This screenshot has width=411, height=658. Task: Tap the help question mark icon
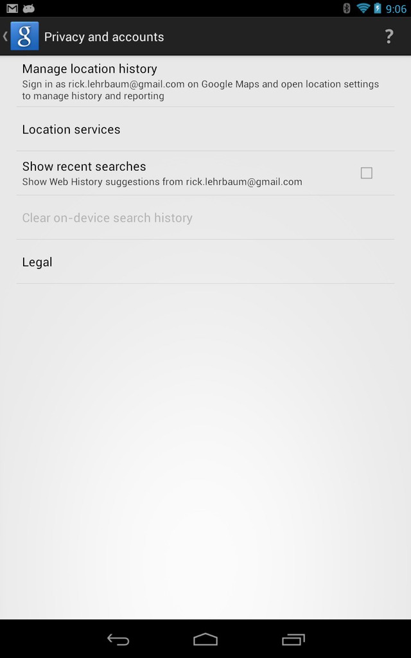coord(389,37)
